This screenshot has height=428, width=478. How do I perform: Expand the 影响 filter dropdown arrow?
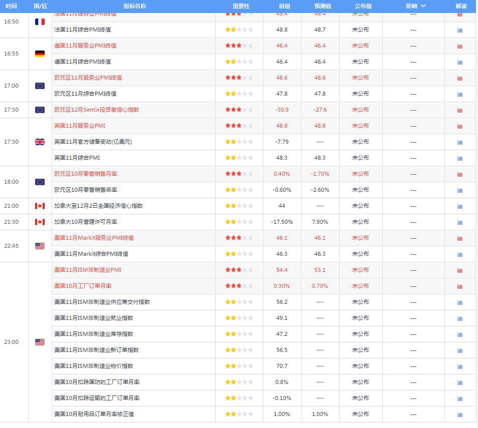click(423, 6)
